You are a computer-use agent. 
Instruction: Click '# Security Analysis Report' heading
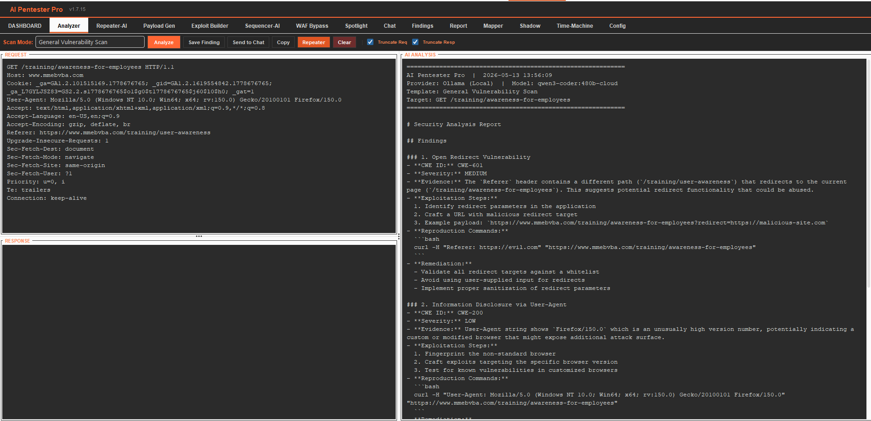click(x=453, y=124)
